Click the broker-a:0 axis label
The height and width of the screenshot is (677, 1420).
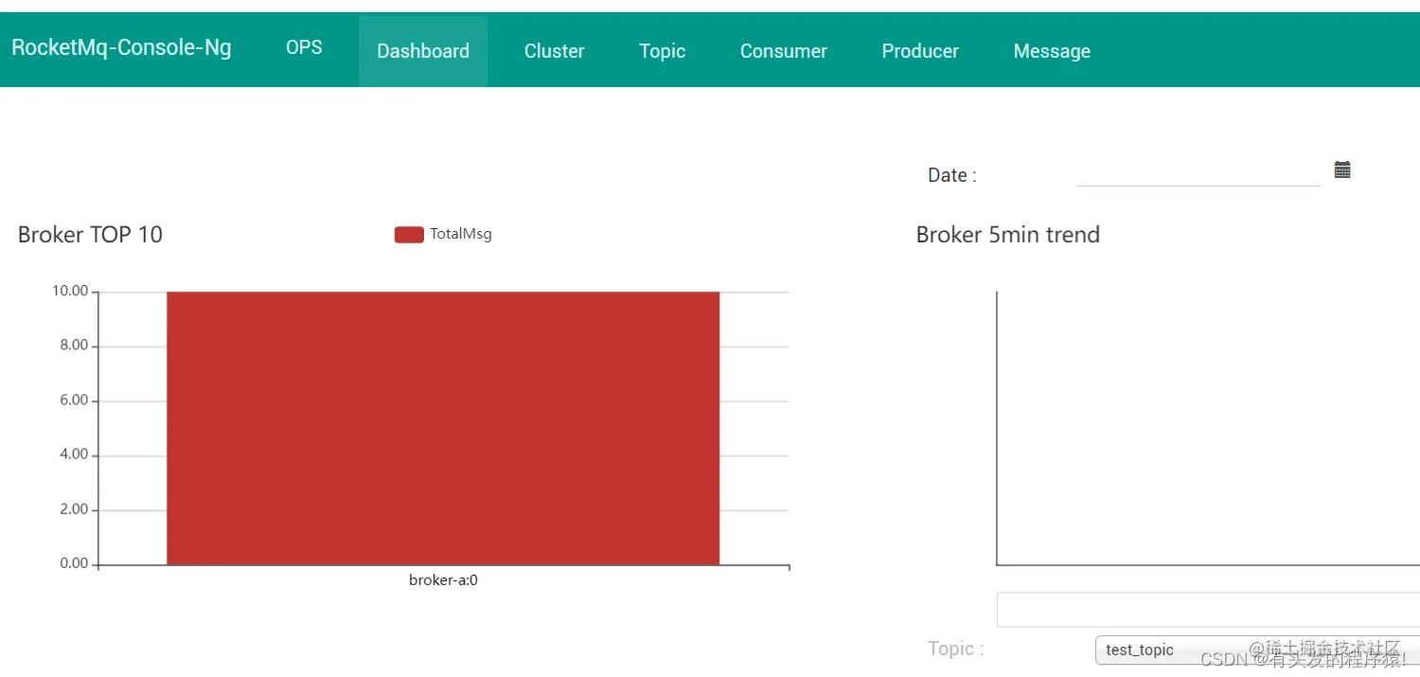pyautogui.click(x=443, y=579)
